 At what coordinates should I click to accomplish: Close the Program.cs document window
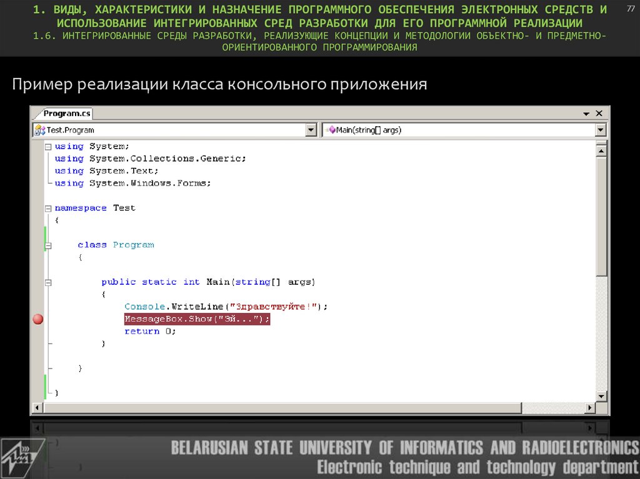tap(599, 114)
